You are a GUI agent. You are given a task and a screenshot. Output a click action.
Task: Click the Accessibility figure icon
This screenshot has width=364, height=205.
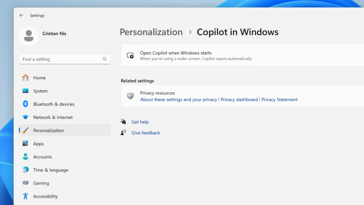point(25,196)
